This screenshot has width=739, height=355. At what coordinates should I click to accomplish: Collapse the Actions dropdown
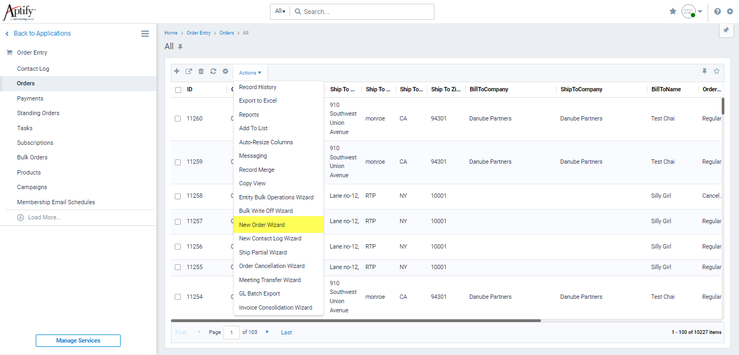[250, 73]
